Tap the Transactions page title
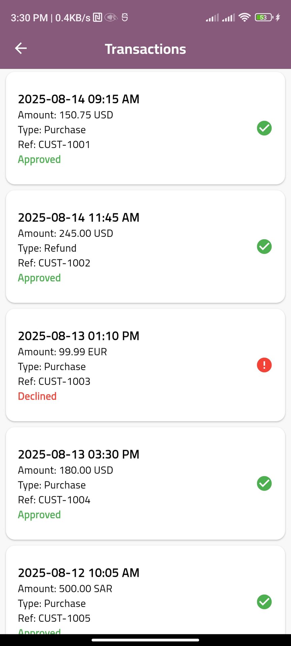291x646 pixels. [x=145, y=49]
